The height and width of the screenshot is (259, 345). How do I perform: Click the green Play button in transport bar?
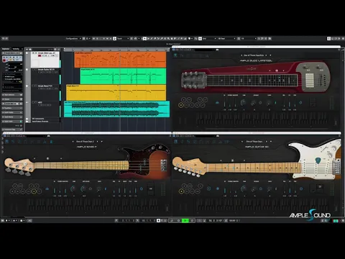185,220
